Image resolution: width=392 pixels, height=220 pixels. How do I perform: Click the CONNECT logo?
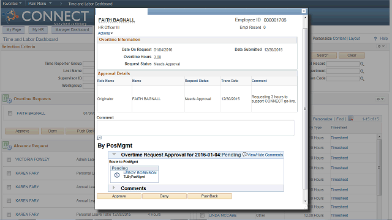click(x=45, y=16)
